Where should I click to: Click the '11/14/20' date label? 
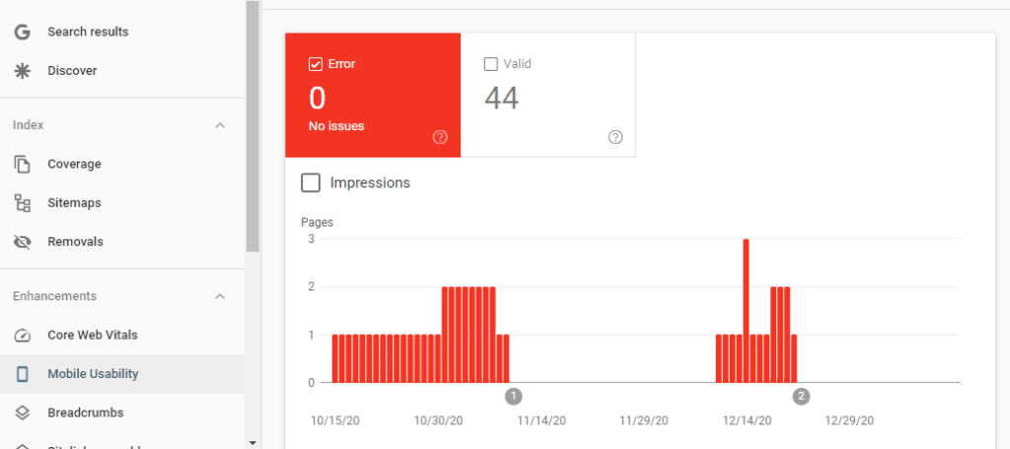pos(541,420)
